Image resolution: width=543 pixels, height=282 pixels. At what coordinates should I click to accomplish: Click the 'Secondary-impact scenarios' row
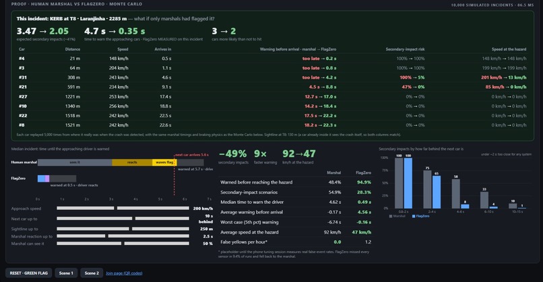[x=295, y=192]
